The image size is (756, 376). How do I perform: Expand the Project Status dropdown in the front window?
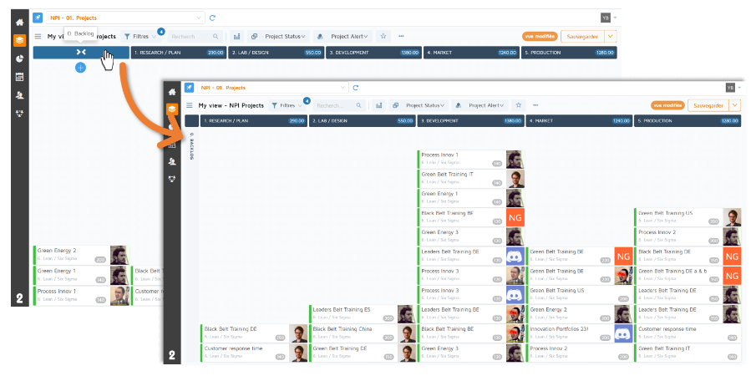click(425, 105)
